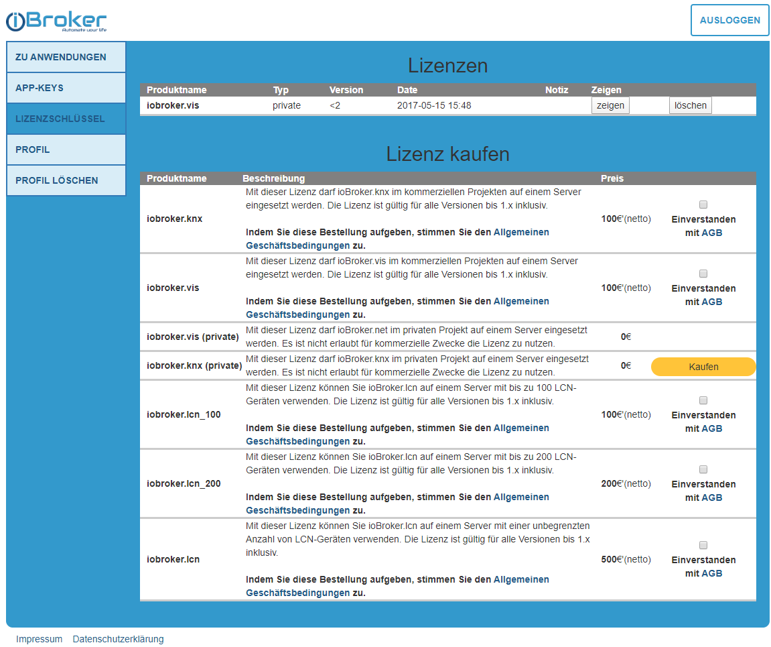
Task: Click the Lizenz kaufen heading
Action: (447, 154)
